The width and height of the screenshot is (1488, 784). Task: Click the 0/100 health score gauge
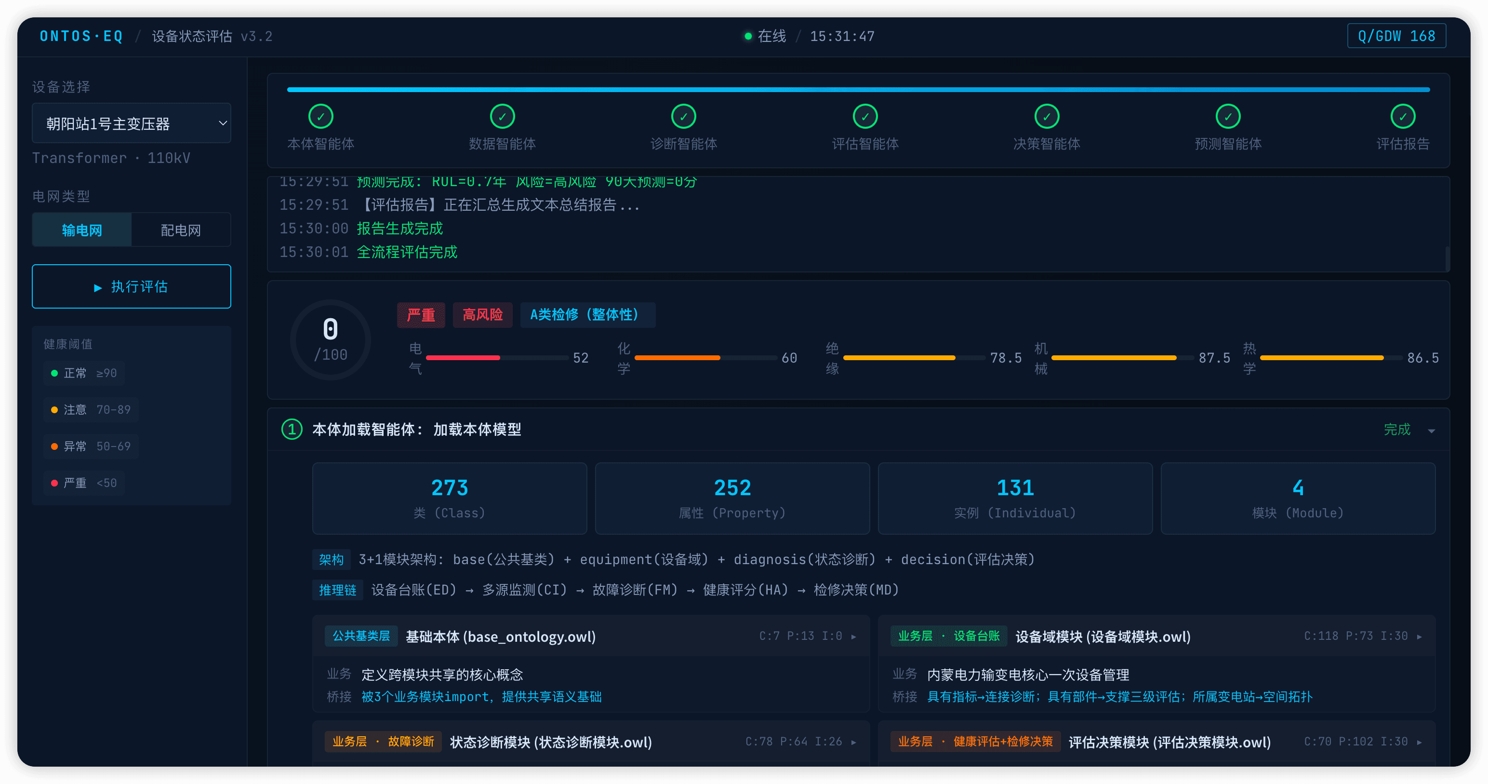(331, 339)
